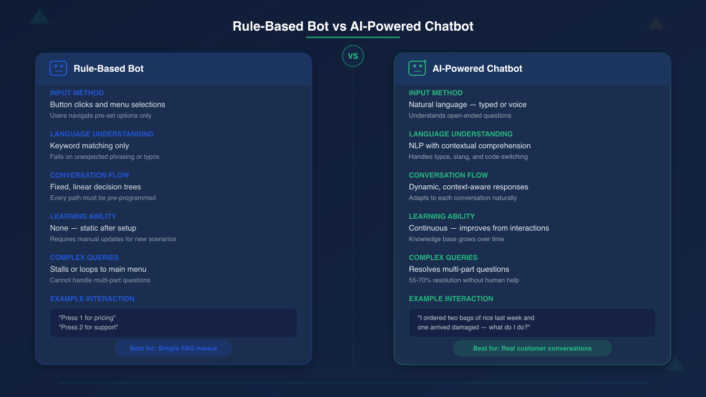Click the triangle decoration in top-right corner
Viewport: 706px width, 397px height.
(x=655, y=24)
